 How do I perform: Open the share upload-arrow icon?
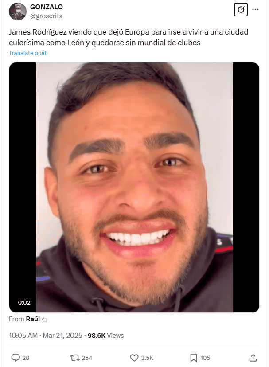(253, 358)
